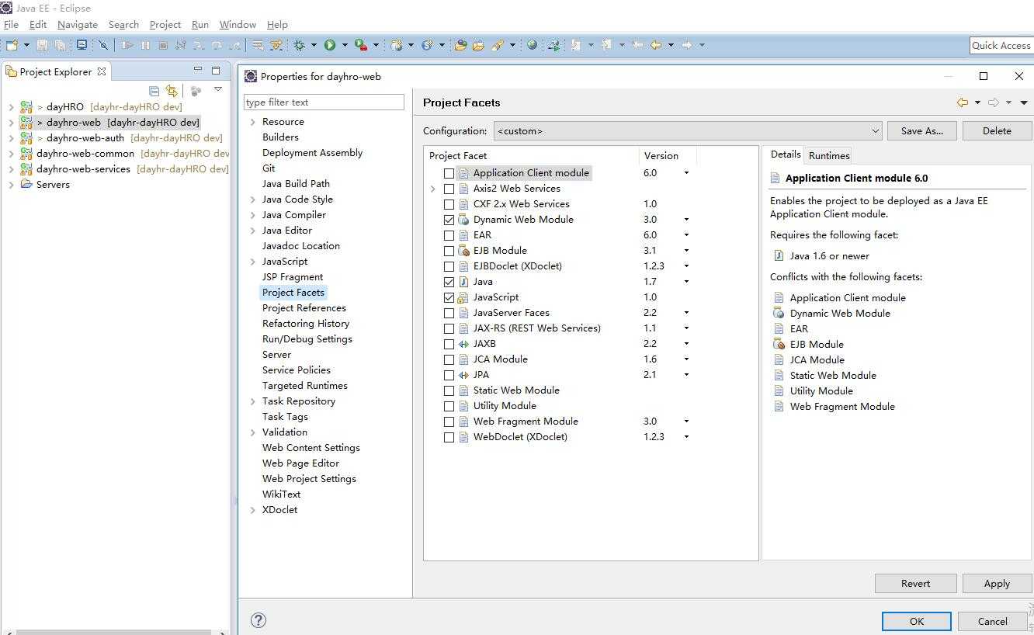The width and height of the screenshot is (1034, 635).
Task: Click the Revert button
Action: pyautogui.click(x=916, y=584)
